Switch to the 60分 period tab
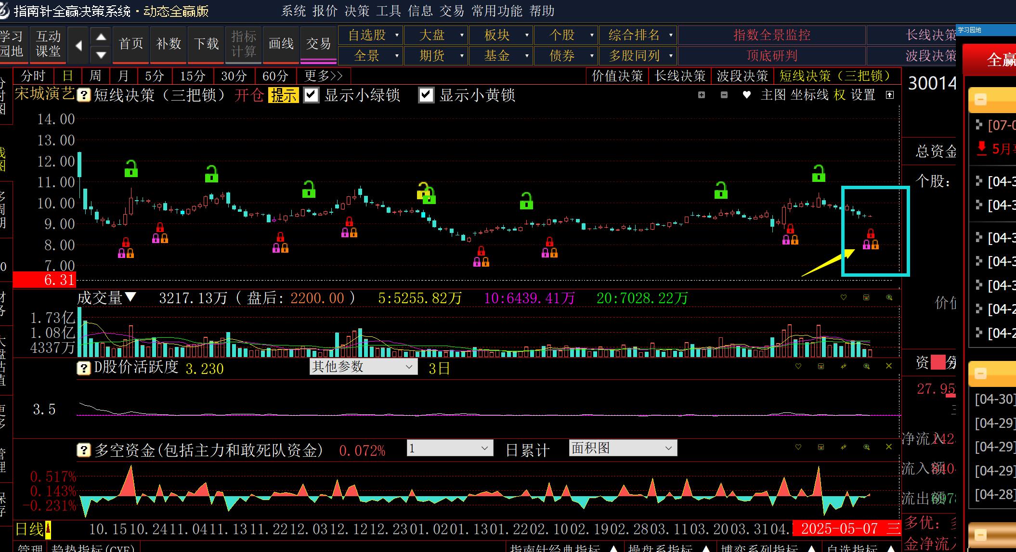 click(x=275, y=76)
